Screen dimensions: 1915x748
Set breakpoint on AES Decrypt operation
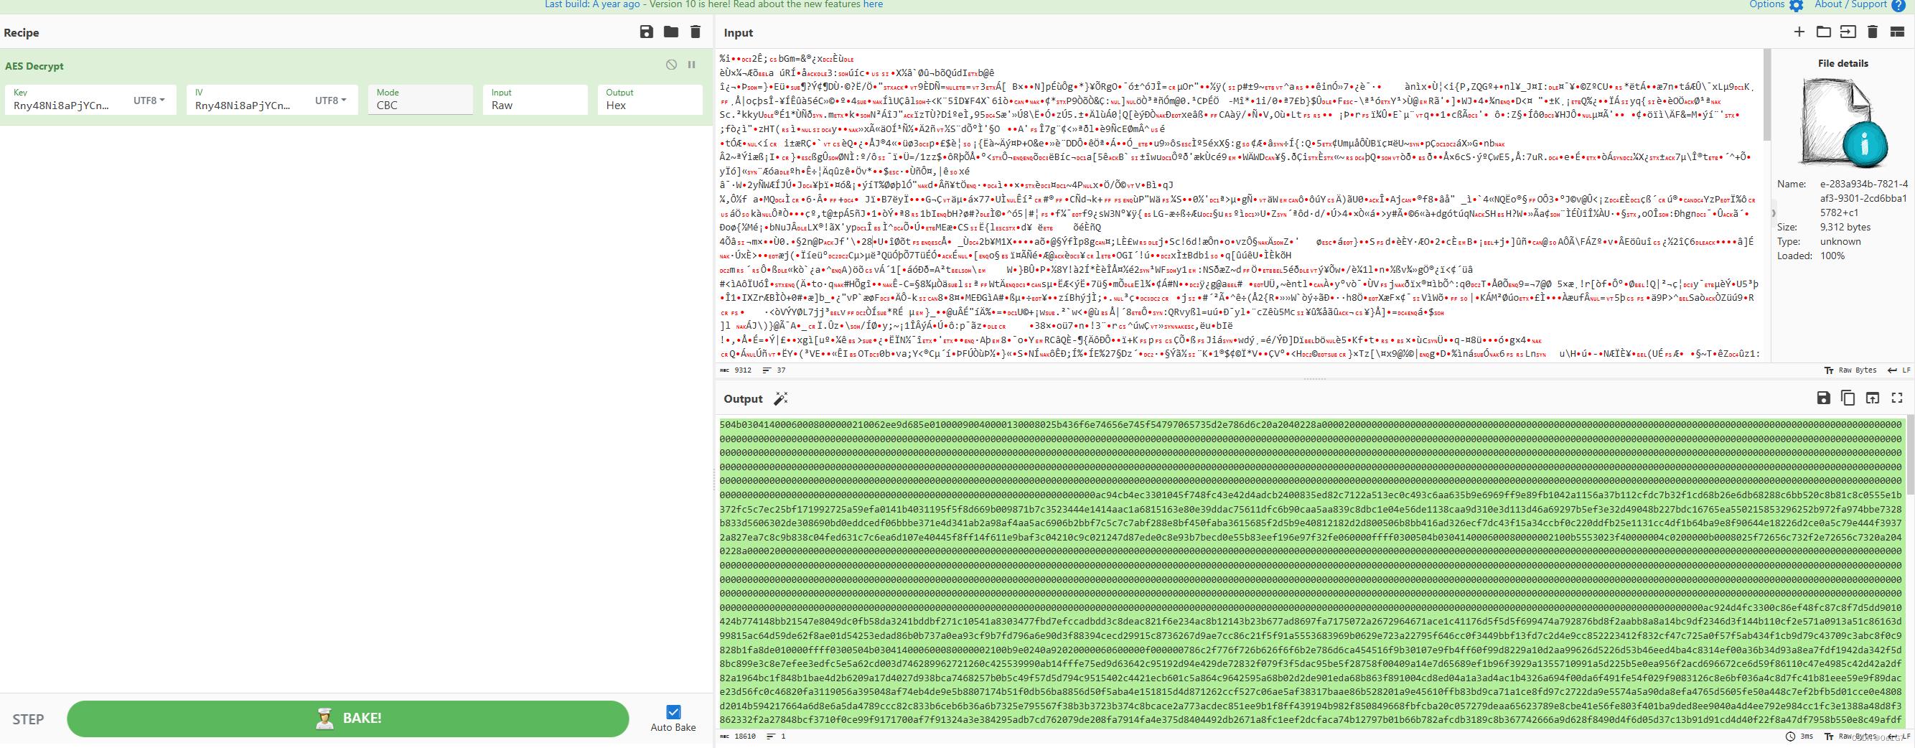(x=691, y=65)
